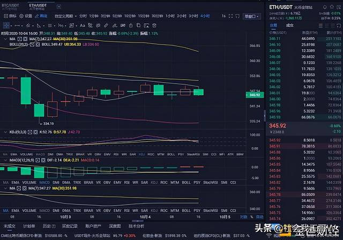Remove the MACD(12,26,9) indicator
The width and height of the screenshot is (343, 240).
tap(43, 160)
